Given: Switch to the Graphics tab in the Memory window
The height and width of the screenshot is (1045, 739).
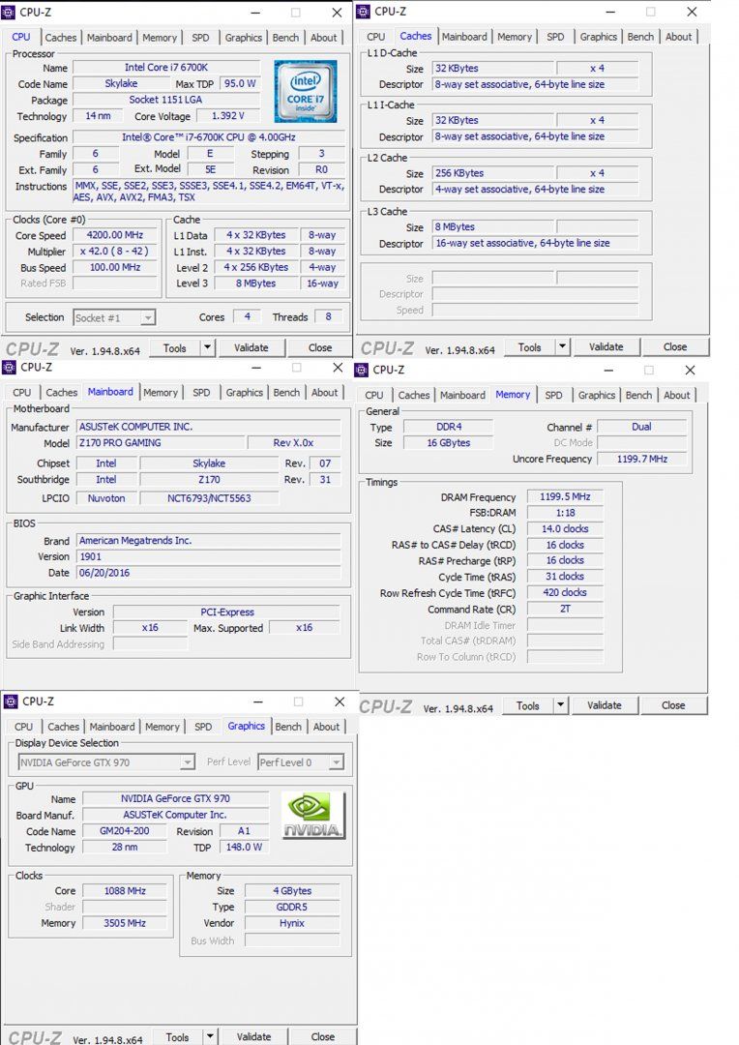Looking at the screenshot, I should [x=597, y=395].
